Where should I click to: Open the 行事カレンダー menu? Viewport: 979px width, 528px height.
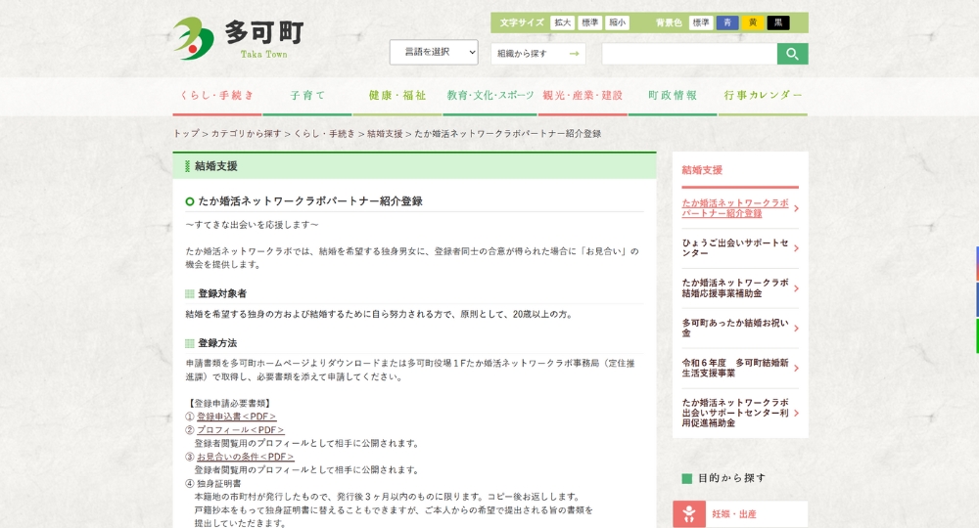pos(763,97)
